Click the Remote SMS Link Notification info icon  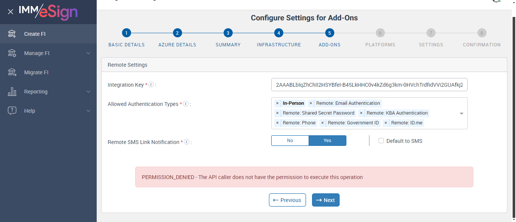pyautogui.click(x=186, y=142)
